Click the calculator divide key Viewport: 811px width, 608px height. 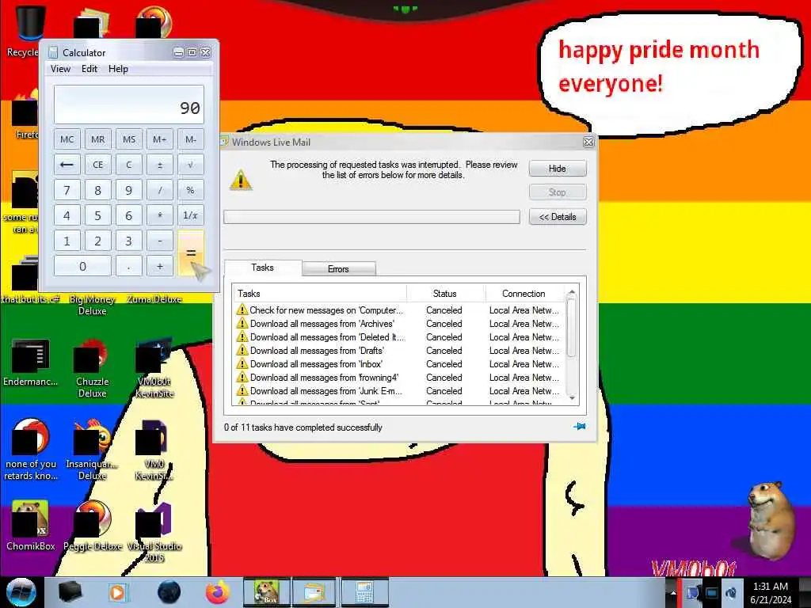click(x=160, y=190)
